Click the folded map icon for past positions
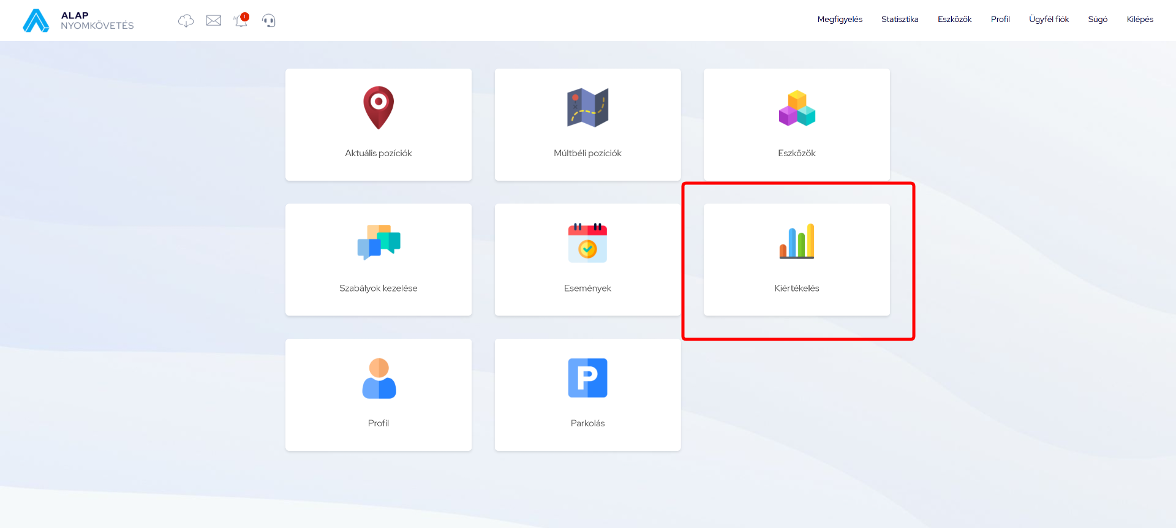The height and width of the screenshot is (528, 1176). (587, 108)
